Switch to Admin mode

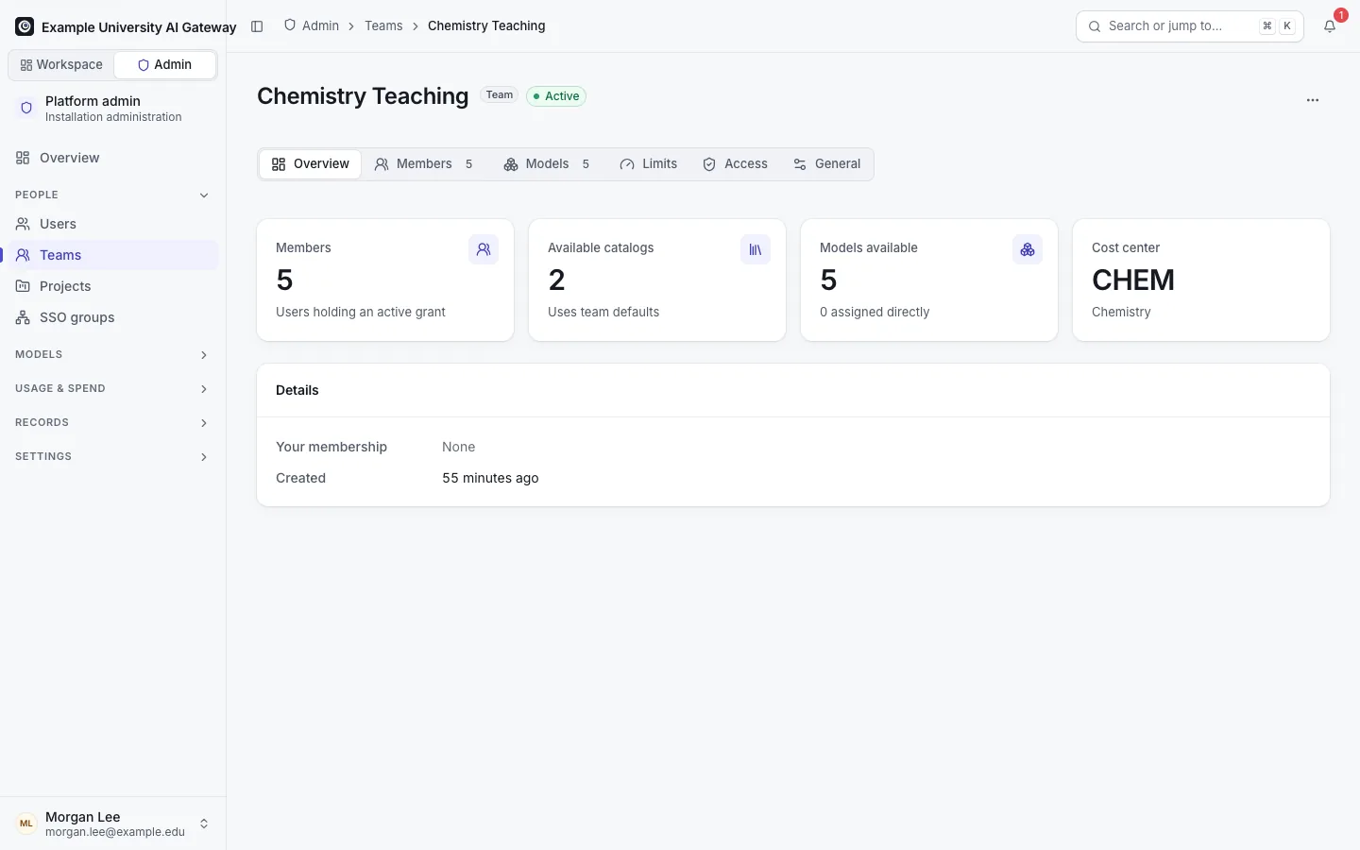(164, 65)
